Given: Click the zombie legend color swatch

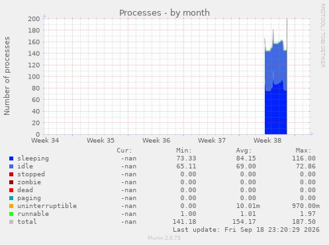Looking at the screenshot, I should point(11,182).
